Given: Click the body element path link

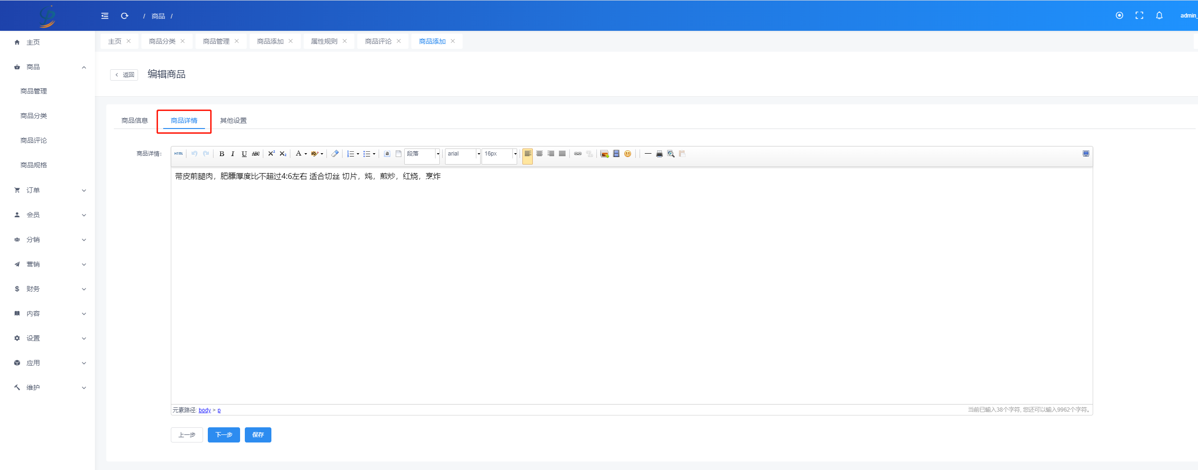Looking at the screenshot, I should [205, 410].
